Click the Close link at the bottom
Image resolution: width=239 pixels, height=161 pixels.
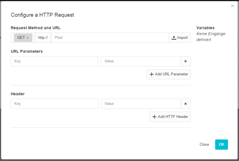click(x=204, y=145)
